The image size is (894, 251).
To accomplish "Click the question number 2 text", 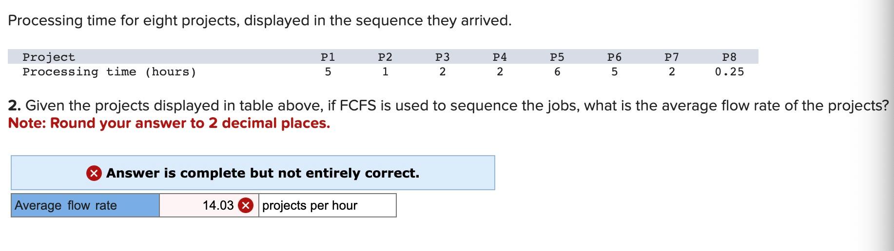I will pos(14,106).
